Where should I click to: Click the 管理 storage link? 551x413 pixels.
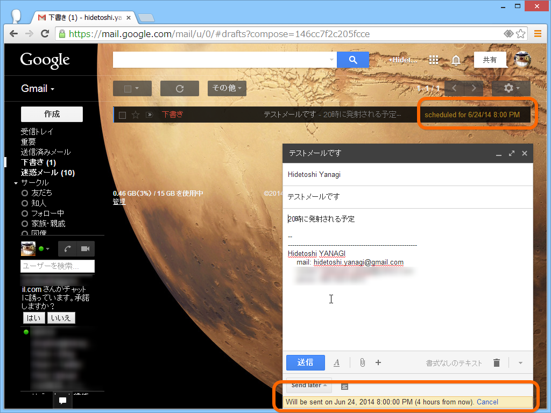(119, 202)
